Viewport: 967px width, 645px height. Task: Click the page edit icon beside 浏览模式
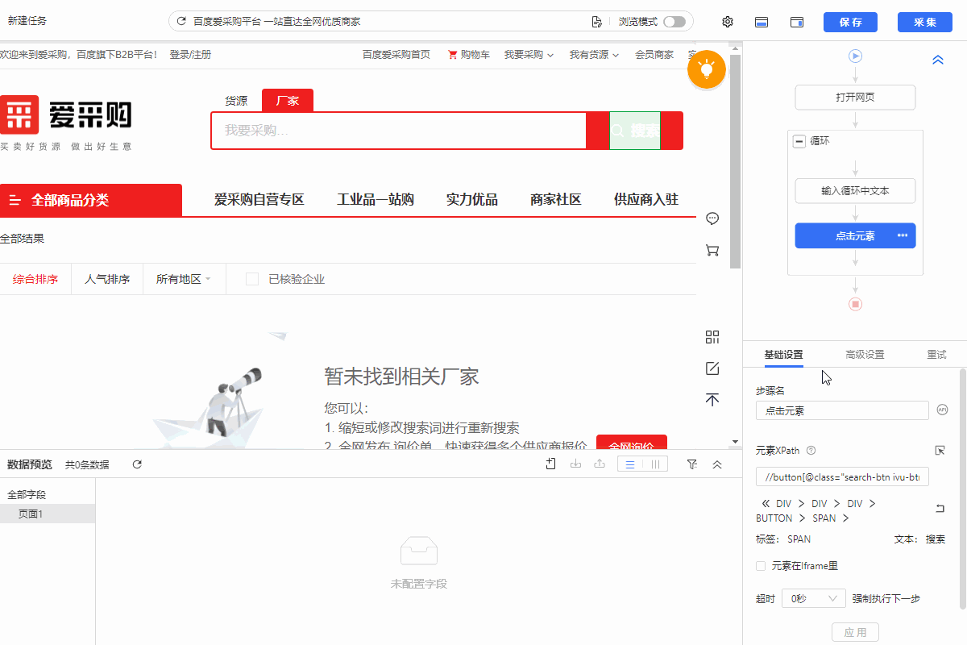click(597, 22)
